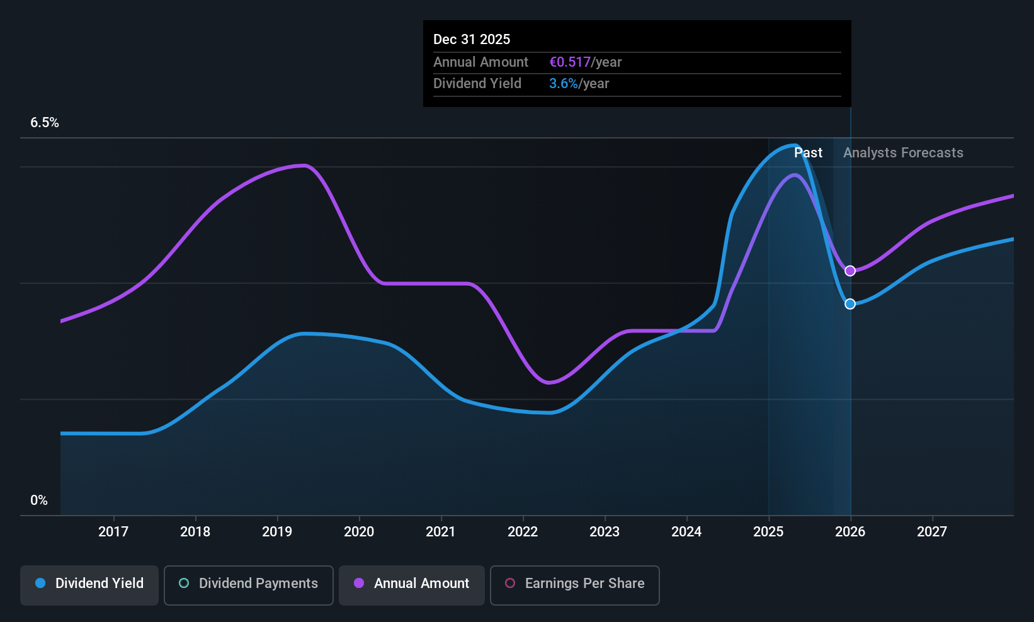Click the 6.5% y-axis label

[45, 123]
